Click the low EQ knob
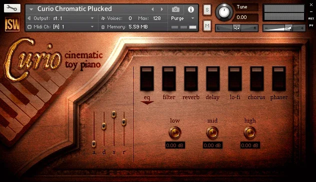The width and height of the screenshot is (316, 182). pos(174,133)
